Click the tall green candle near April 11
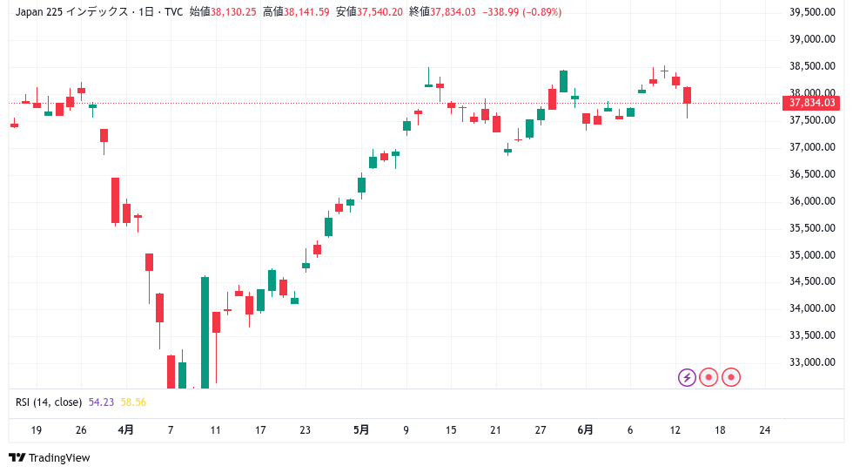The image size is (853, 473). point(205,333)
